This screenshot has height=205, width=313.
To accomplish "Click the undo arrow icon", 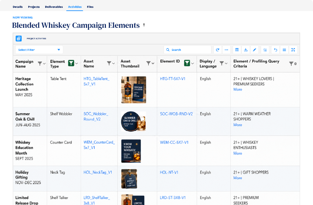I will point(276,50).
